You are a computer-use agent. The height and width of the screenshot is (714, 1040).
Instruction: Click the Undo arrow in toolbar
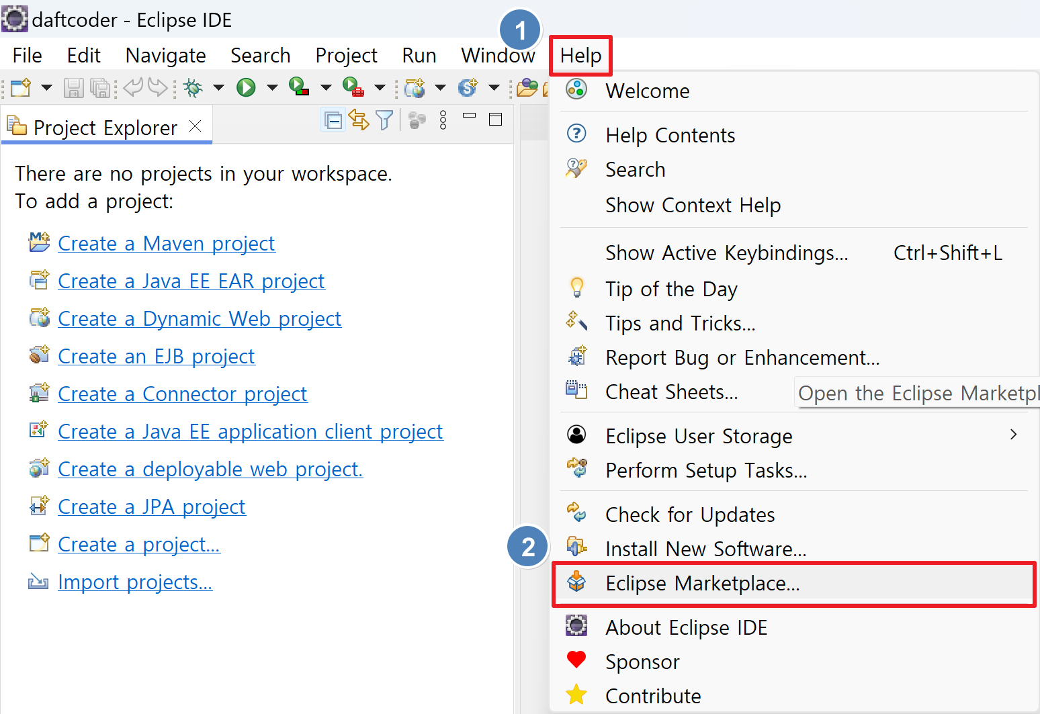[x=133, y=87]
